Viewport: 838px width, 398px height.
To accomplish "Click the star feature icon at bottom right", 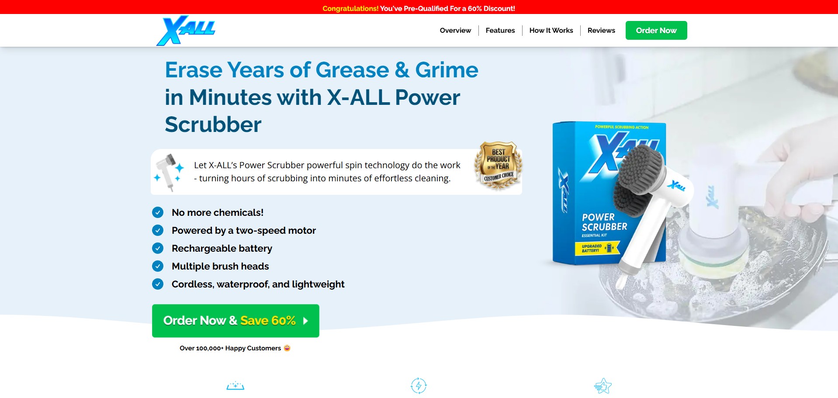I will coord(603,386).
